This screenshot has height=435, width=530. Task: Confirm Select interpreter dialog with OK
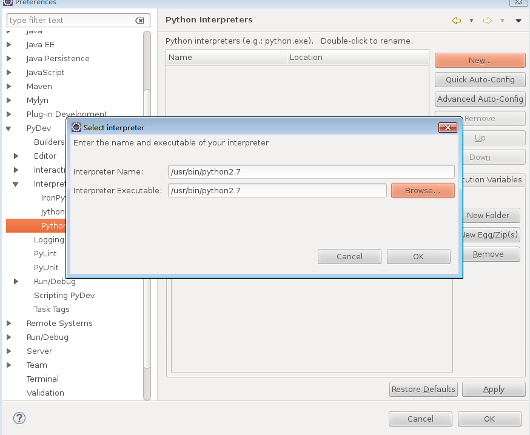coord(418,257)
